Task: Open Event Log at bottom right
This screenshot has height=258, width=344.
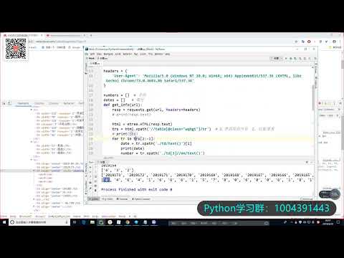Action: tap(307, 199)
